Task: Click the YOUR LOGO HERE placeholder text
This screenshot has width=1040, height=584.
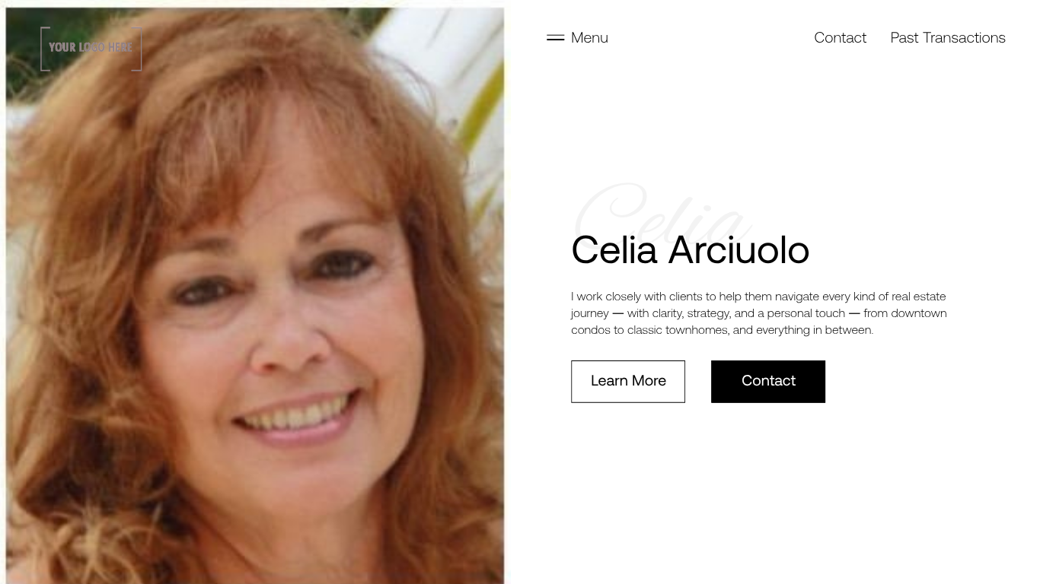Action: [91, 47]
